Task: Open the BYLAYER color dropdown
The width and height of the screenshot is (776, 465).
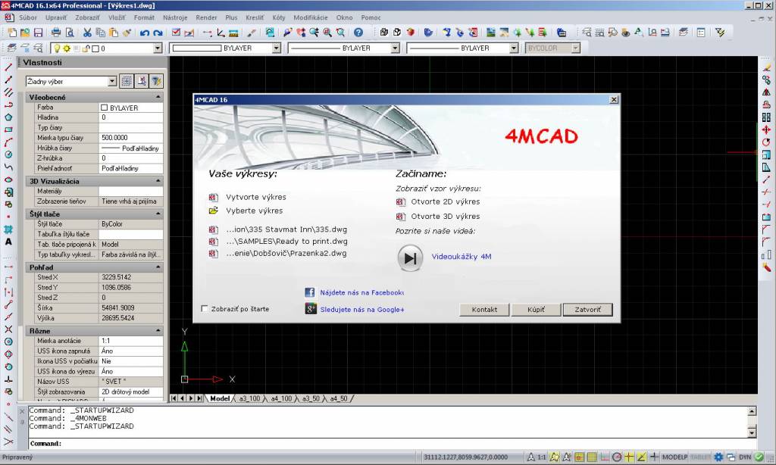Action: (276, 48)
